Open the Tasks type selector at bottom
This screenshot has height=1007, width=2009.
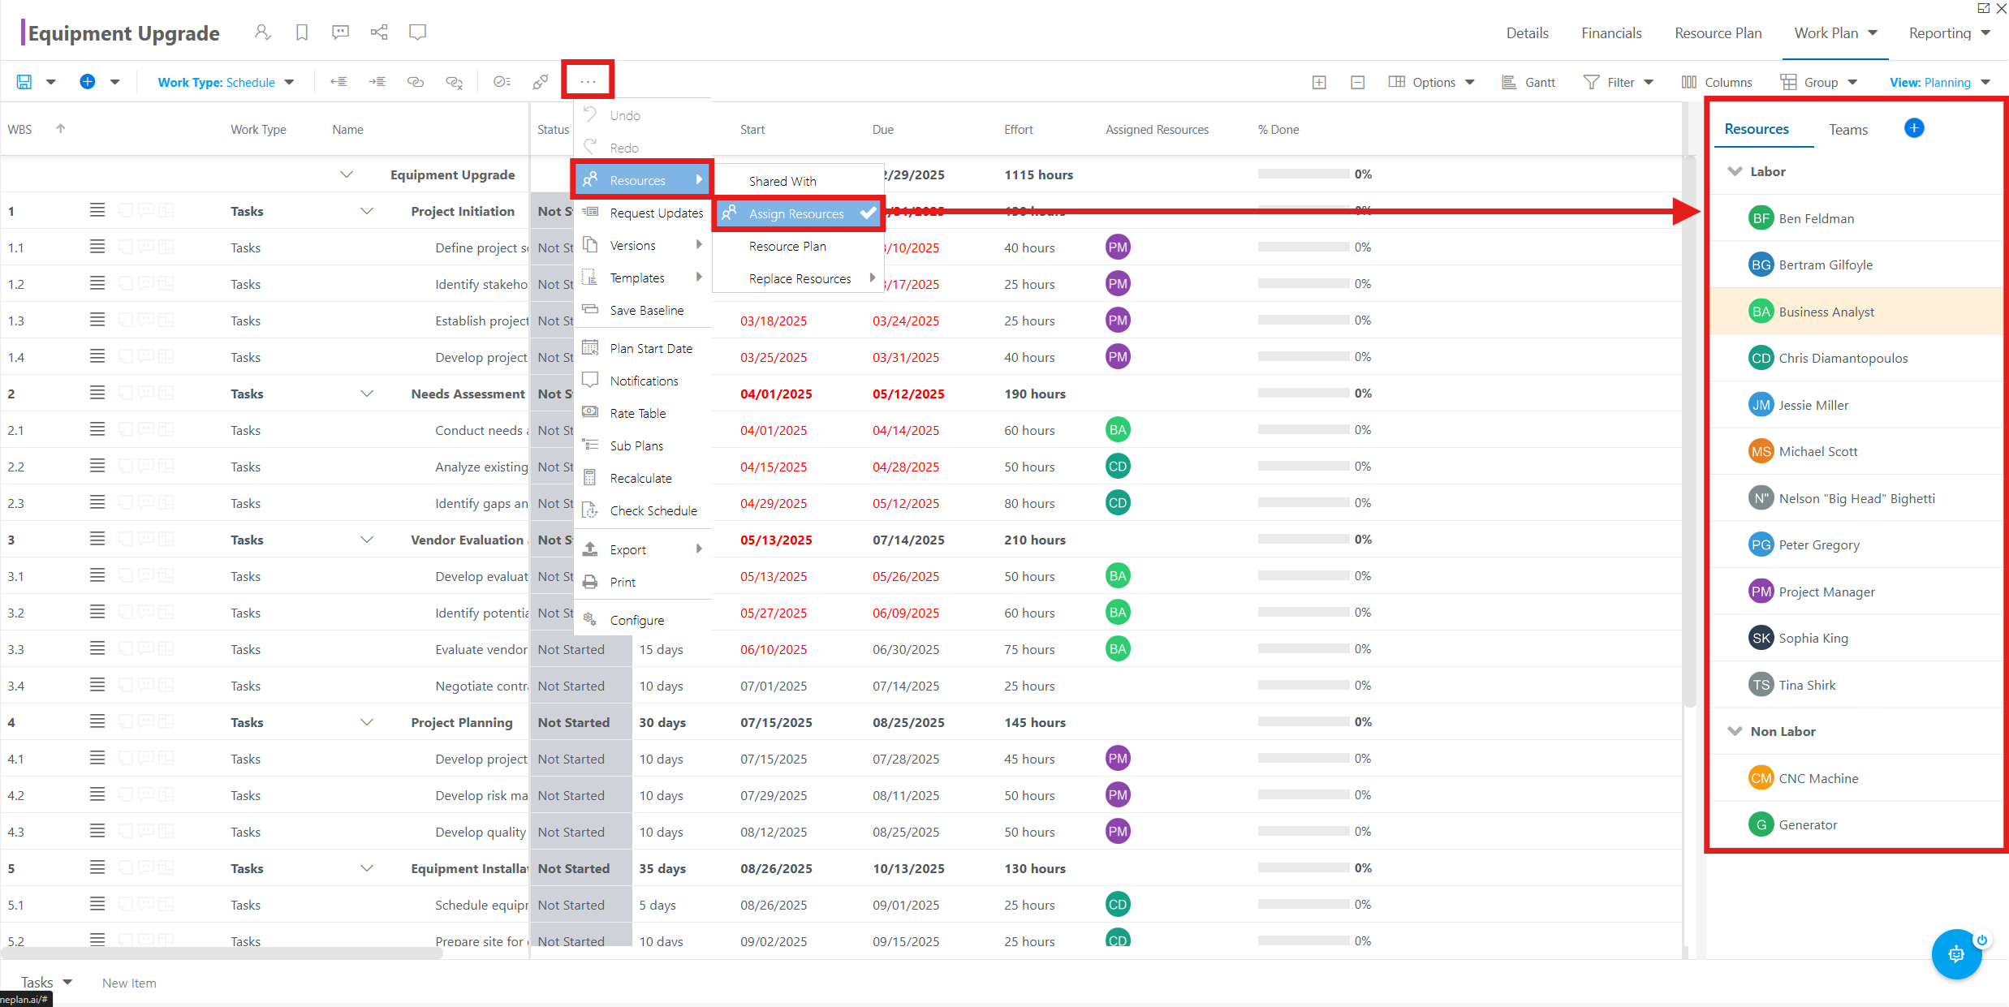click(x=46, y=983)
